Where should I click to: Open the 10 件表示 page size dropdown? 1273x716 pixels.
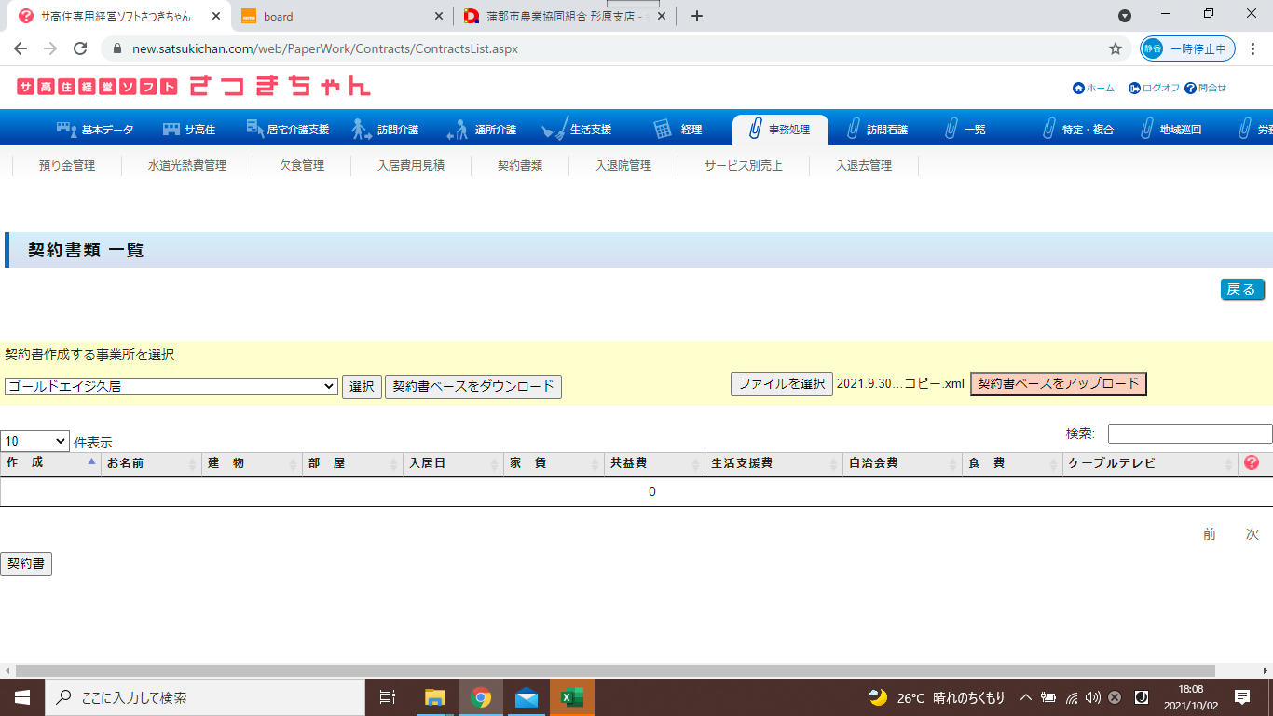click(x=34, y=441)
